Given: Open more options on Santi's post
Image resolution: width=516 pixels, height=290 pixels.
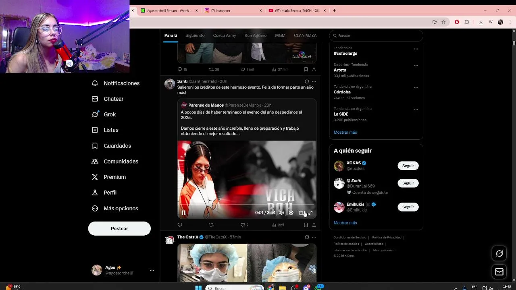Looking at the screenshot, I should tap(314, 81).
